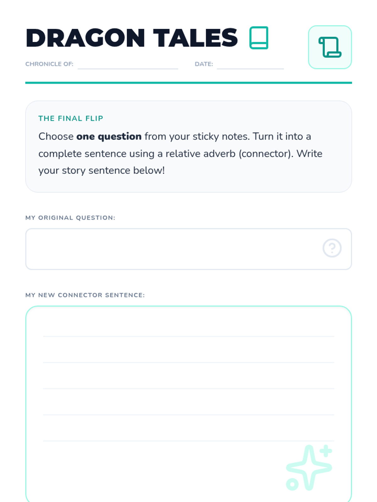Click the third writing line
This screenshot has height=502, width=377.
coord(188,388)
